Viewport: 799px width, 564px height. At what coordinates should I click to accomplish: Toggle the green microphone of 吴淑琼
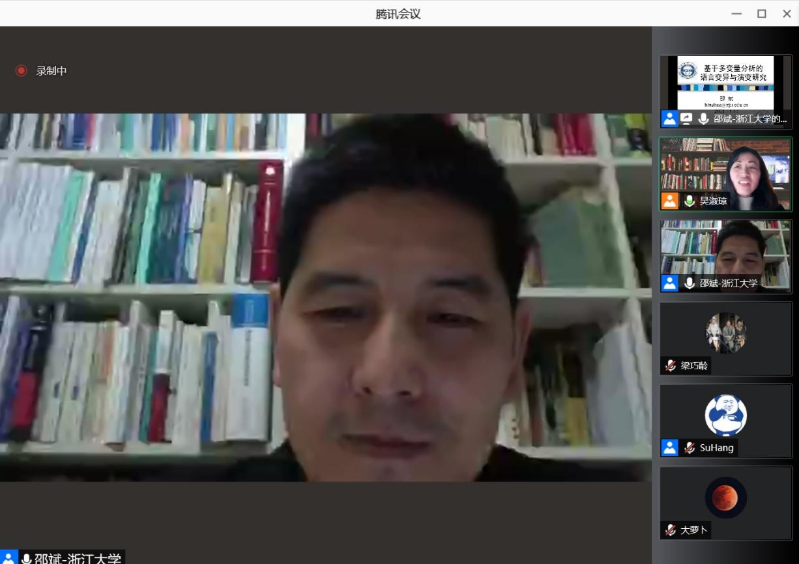pyautogui.click(x=690, y=201)
